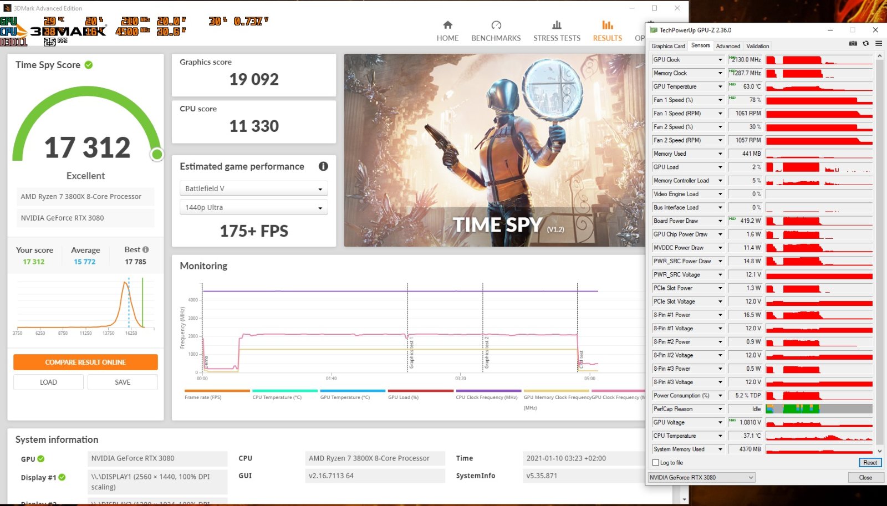Open GPU Temperature sensor dropdown arrow
887x506 pixels.
pos(720,86)
